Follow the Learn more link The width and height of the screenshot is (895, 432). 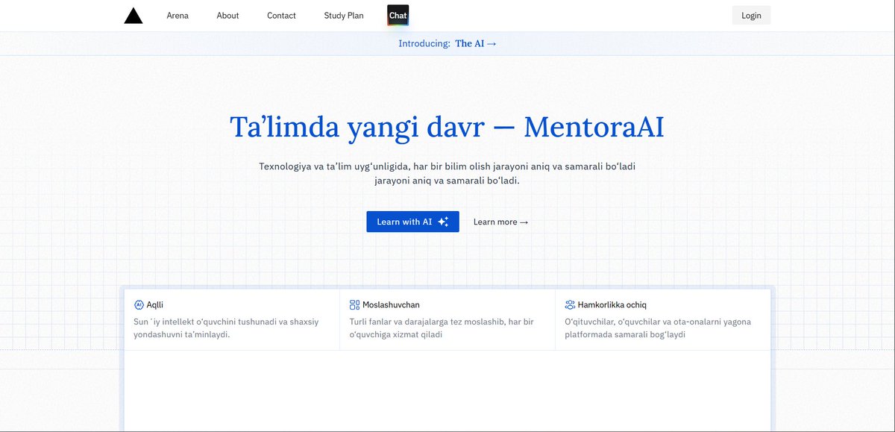(x=500, y=222)
